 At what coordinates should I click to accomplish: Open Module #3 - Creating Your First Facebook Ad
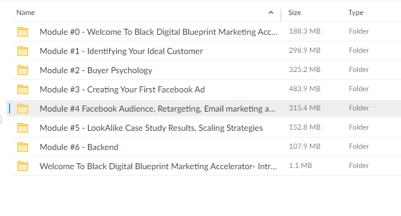click(122, 89)
